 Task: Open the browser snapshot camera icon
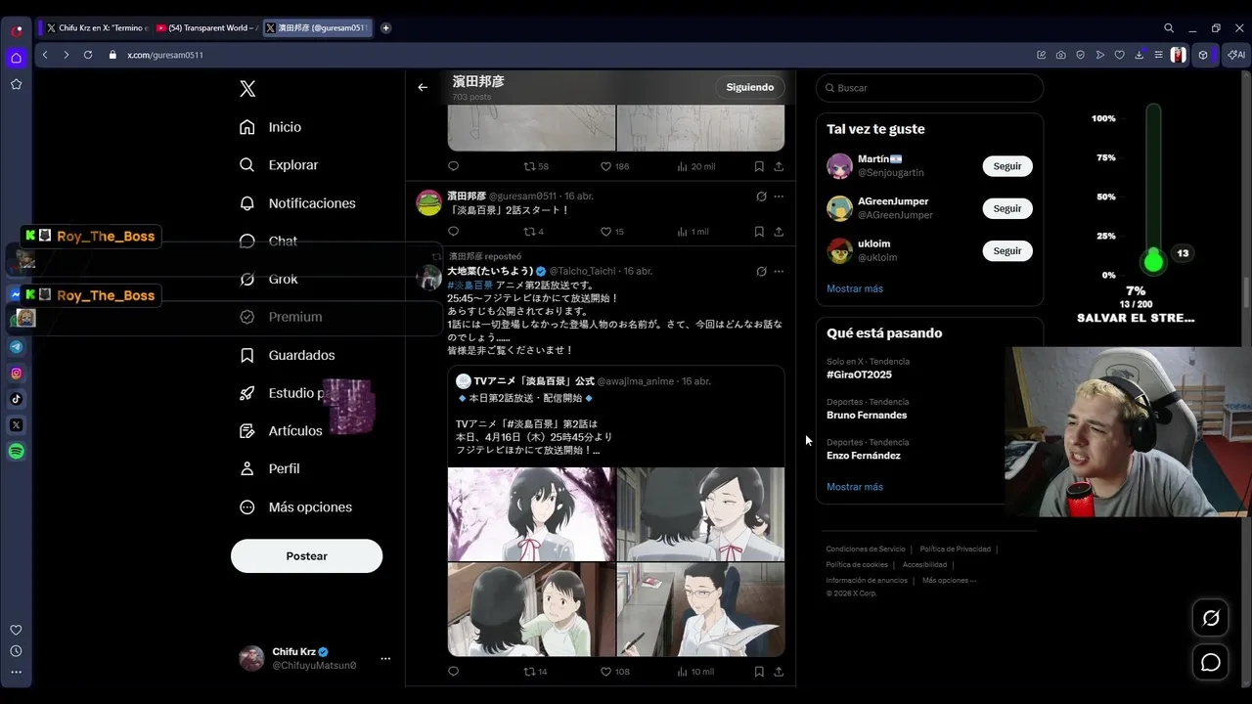tap(1060, 55)
